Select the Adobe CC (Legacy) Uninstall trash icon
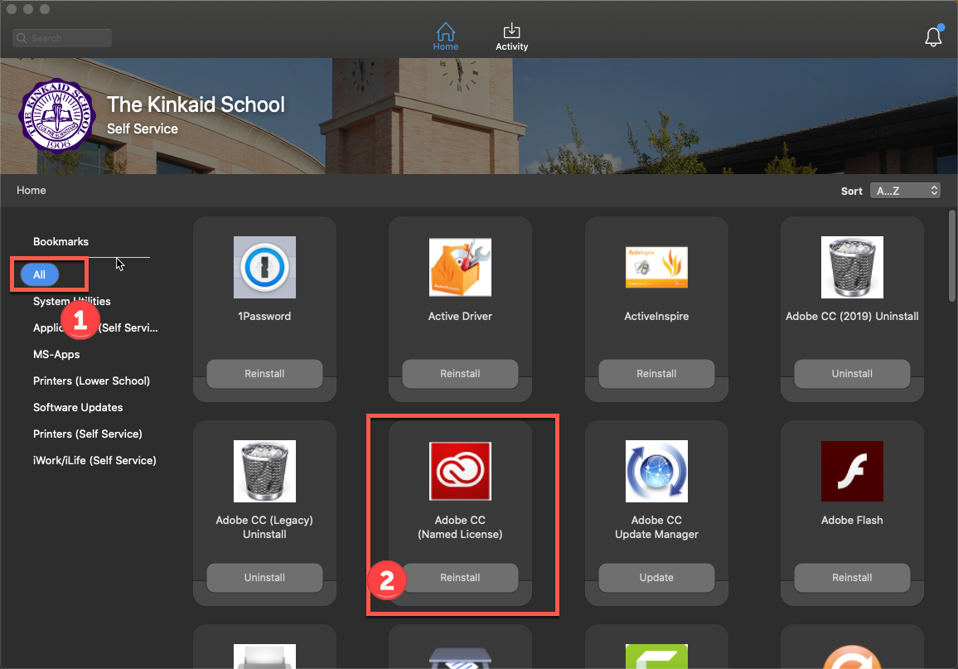The height and width of the screenshot is (669, 958). (264, 471)
